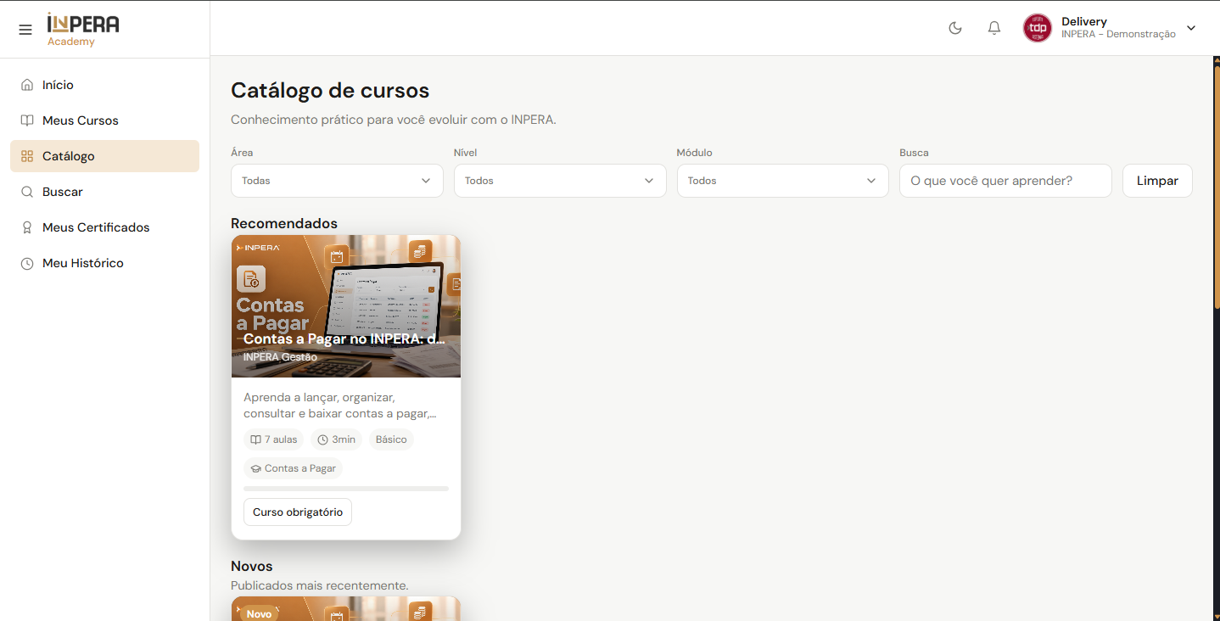Click the course title 'Contas a Pagar no INPERA'
The width and height of the screenshot is (1220, 621).
[344, 339]
